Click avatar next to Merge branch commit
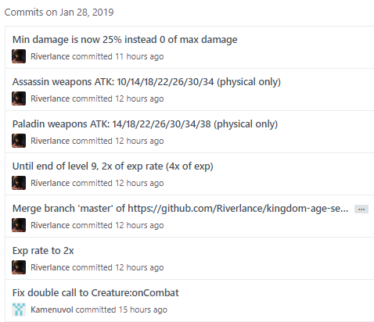This screenshot has width=374, height=322. (x=19, y=225)
